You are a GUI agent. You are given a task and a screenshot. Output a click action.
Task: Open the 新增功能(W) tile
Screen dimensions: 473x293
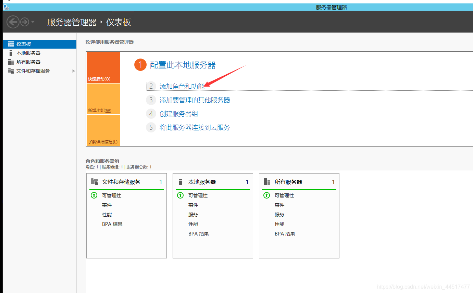click(x=103, y=99)
